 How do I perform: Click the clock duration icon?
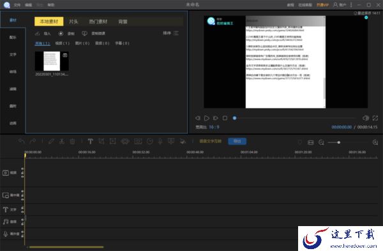[150, 141]
